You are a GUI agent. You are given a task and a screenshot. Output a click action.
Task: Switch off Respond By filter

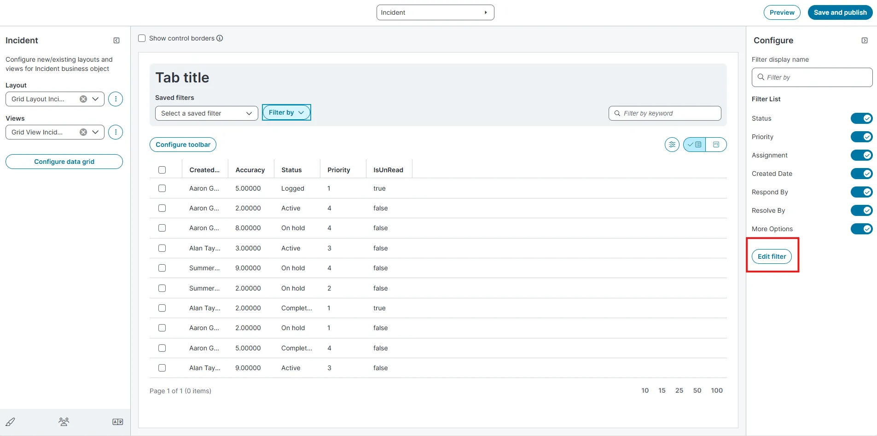tap(861, 192)
